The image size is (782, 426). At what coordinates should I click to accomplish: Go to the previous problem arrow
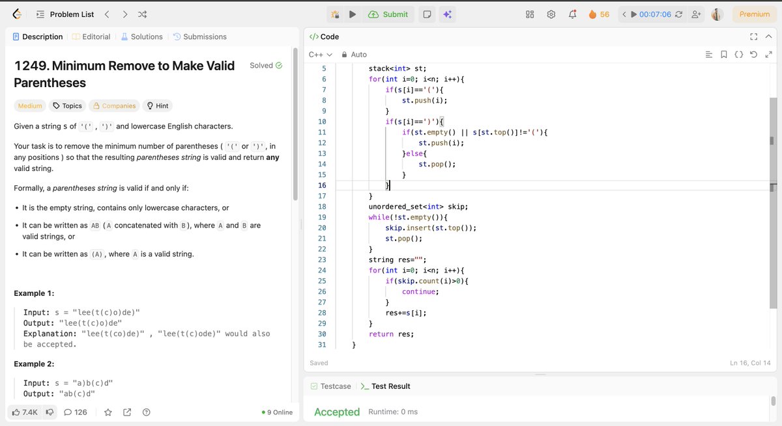[x=107, y=14]
